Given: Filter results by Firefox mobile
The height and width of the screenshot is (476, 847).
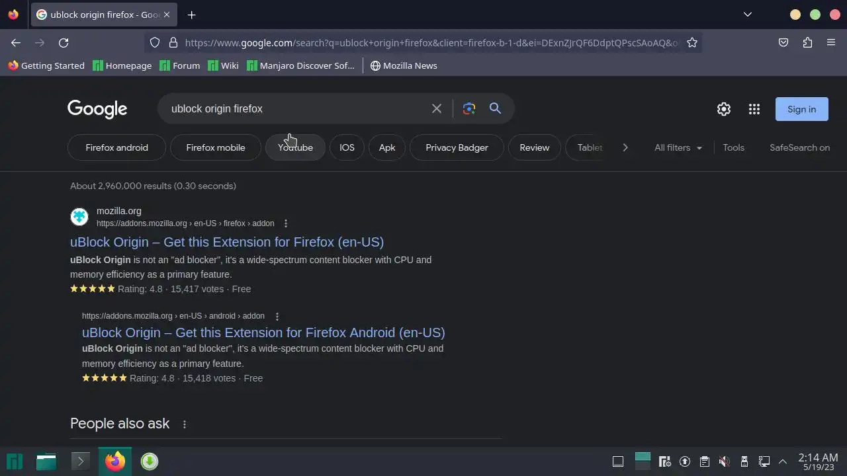Looking at the screenshot, I should click(216, 147).
